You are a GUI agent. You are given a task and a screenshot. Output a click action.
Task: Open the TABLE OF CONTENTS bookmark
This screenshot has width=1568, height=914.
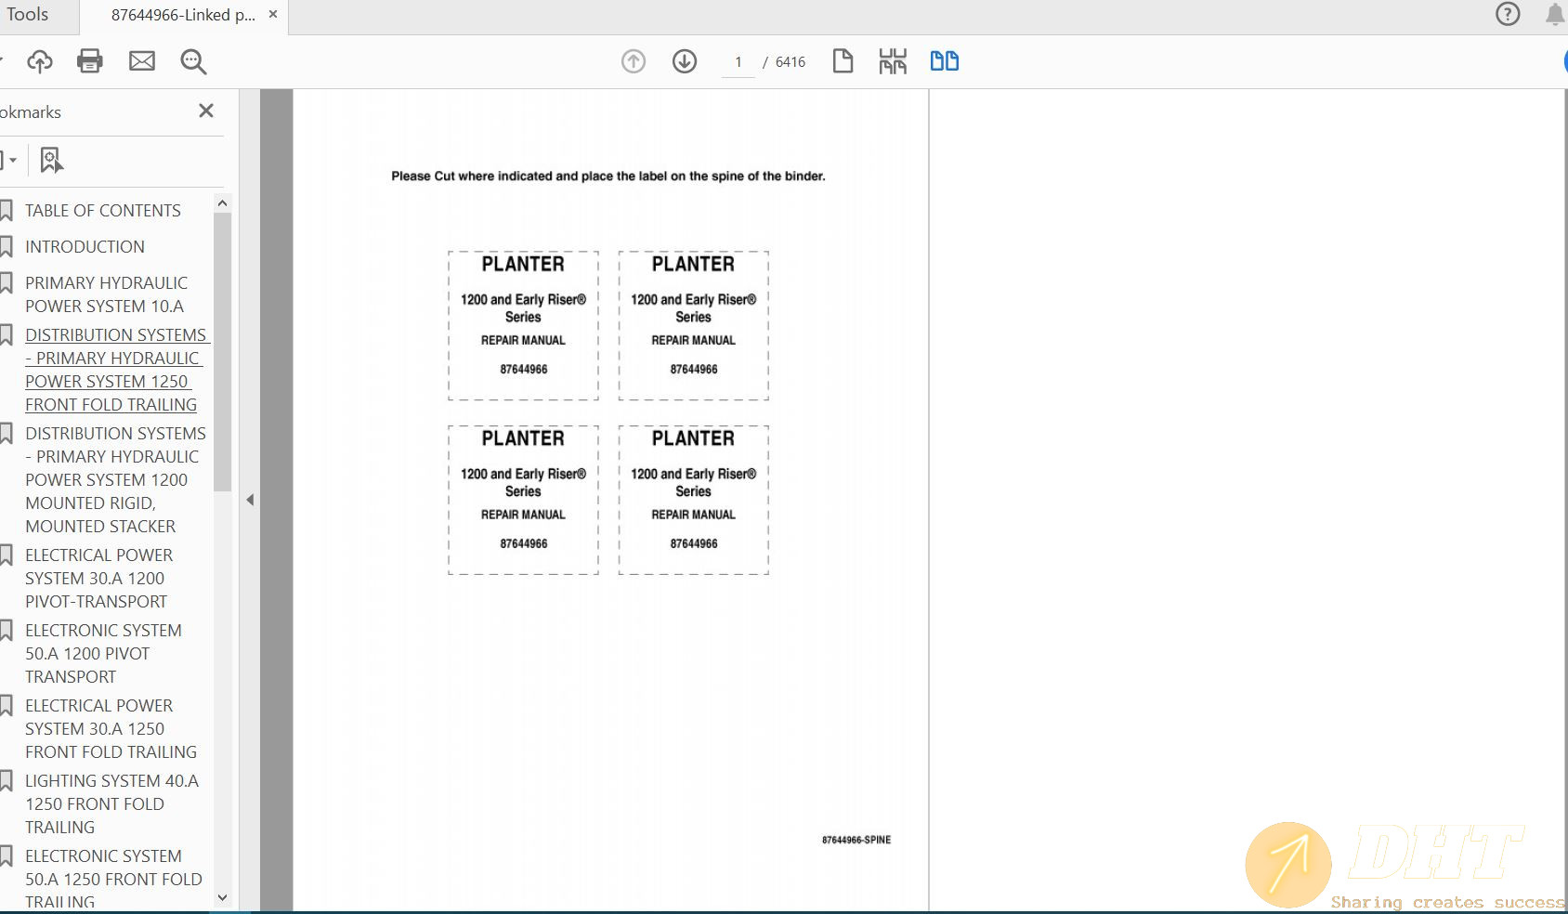click(x=102, y=211)
